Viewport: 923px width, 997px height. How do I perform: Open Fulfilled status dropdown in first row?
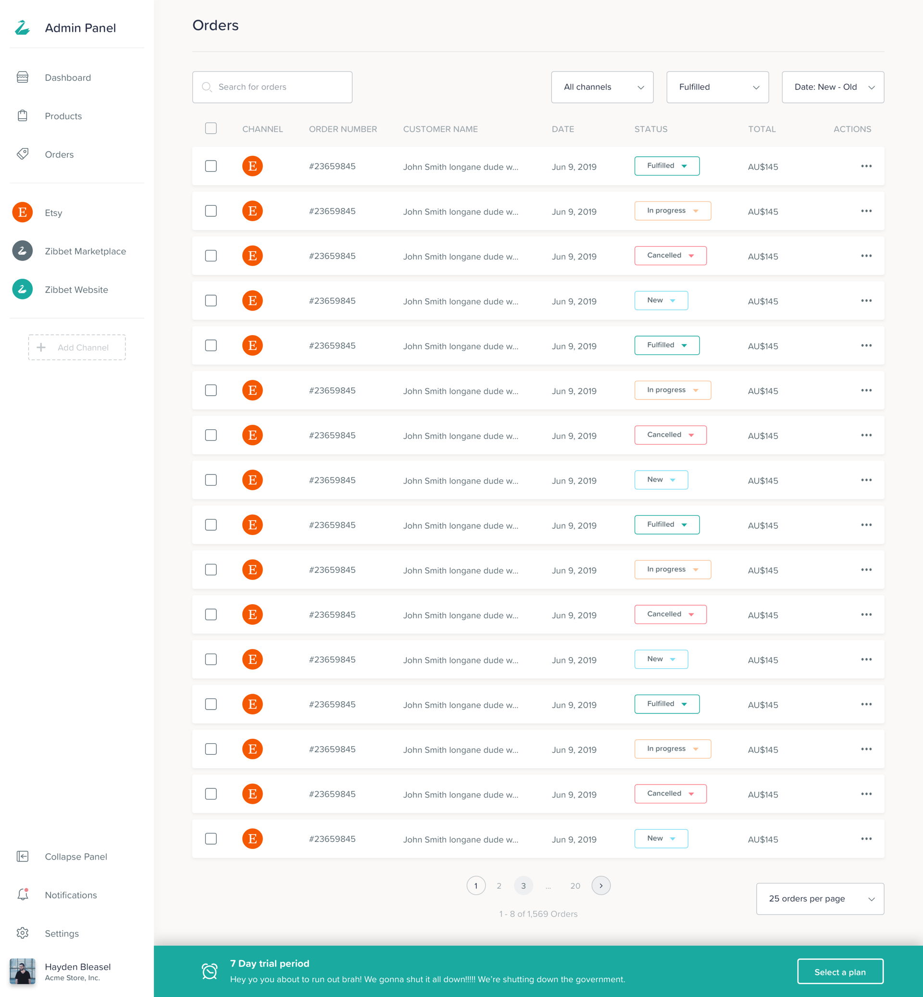coord(667,166)
